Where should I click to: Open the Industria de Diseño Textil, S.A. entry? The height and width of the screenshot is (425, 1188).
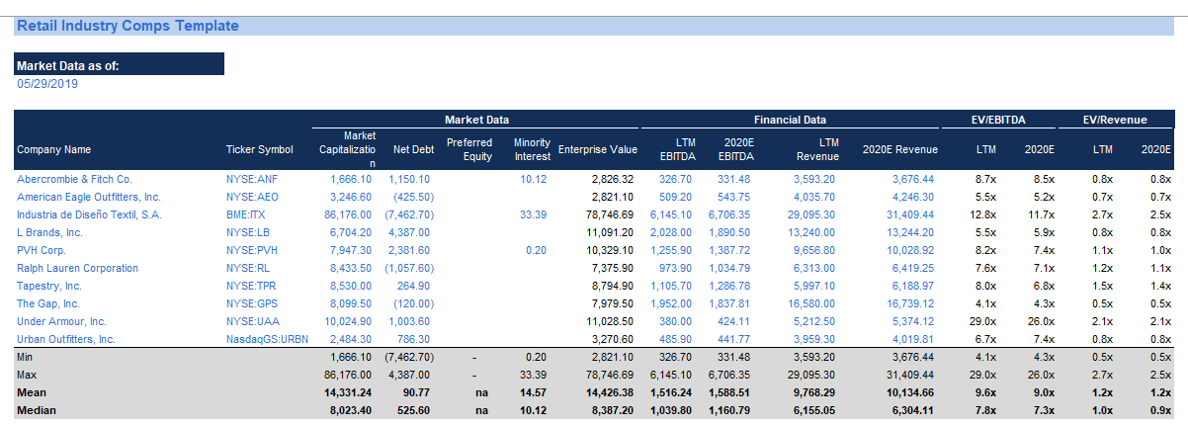tap(88, 215)
